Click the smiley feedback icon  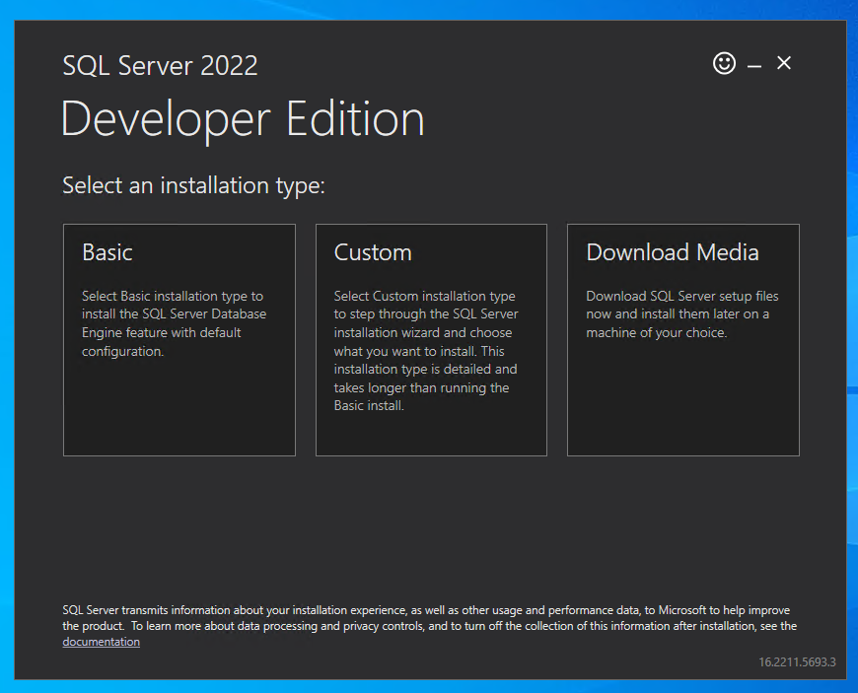[x=724, y=63]
